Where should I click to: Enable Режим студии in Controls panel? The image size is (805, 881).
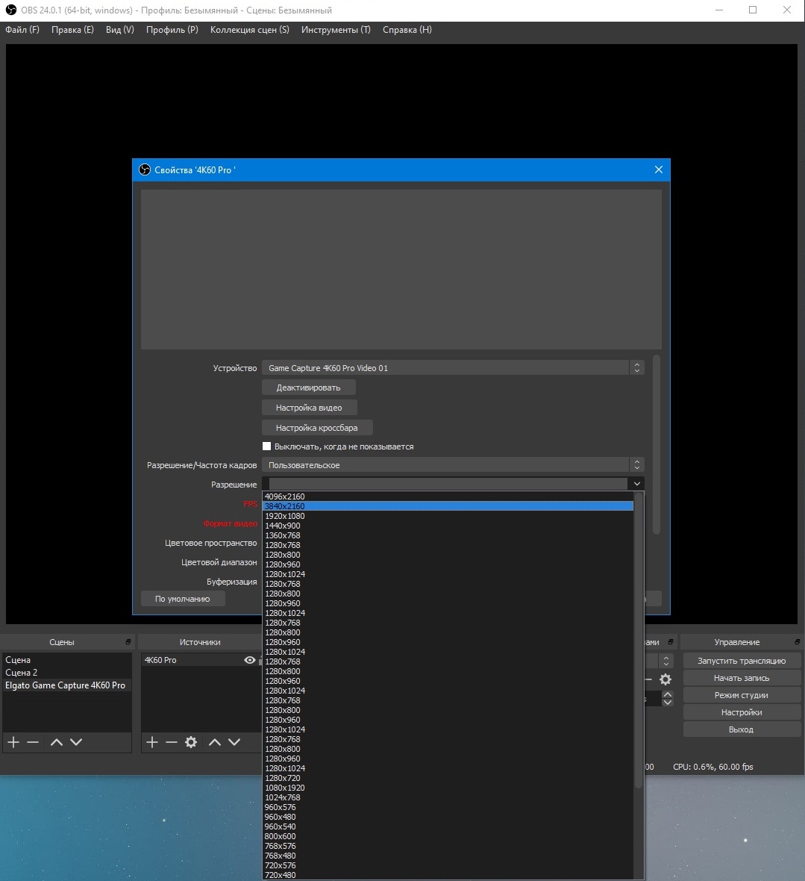coord(742,695)
